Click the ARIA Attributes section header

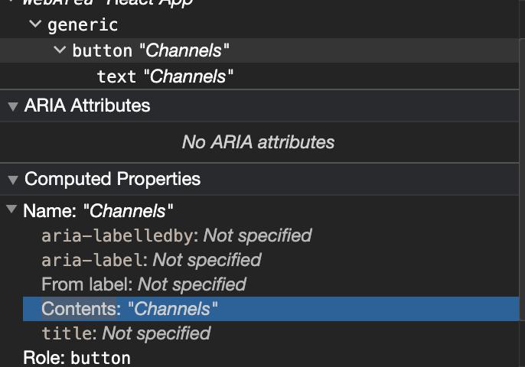click(x=87, y=106)
